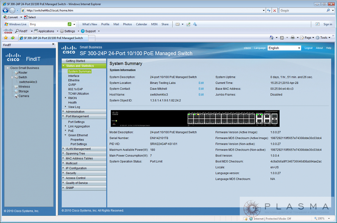Collapse the Cisco Small Business tree node
This screenshot has height=223, width=337.
[x=7, y=68]
